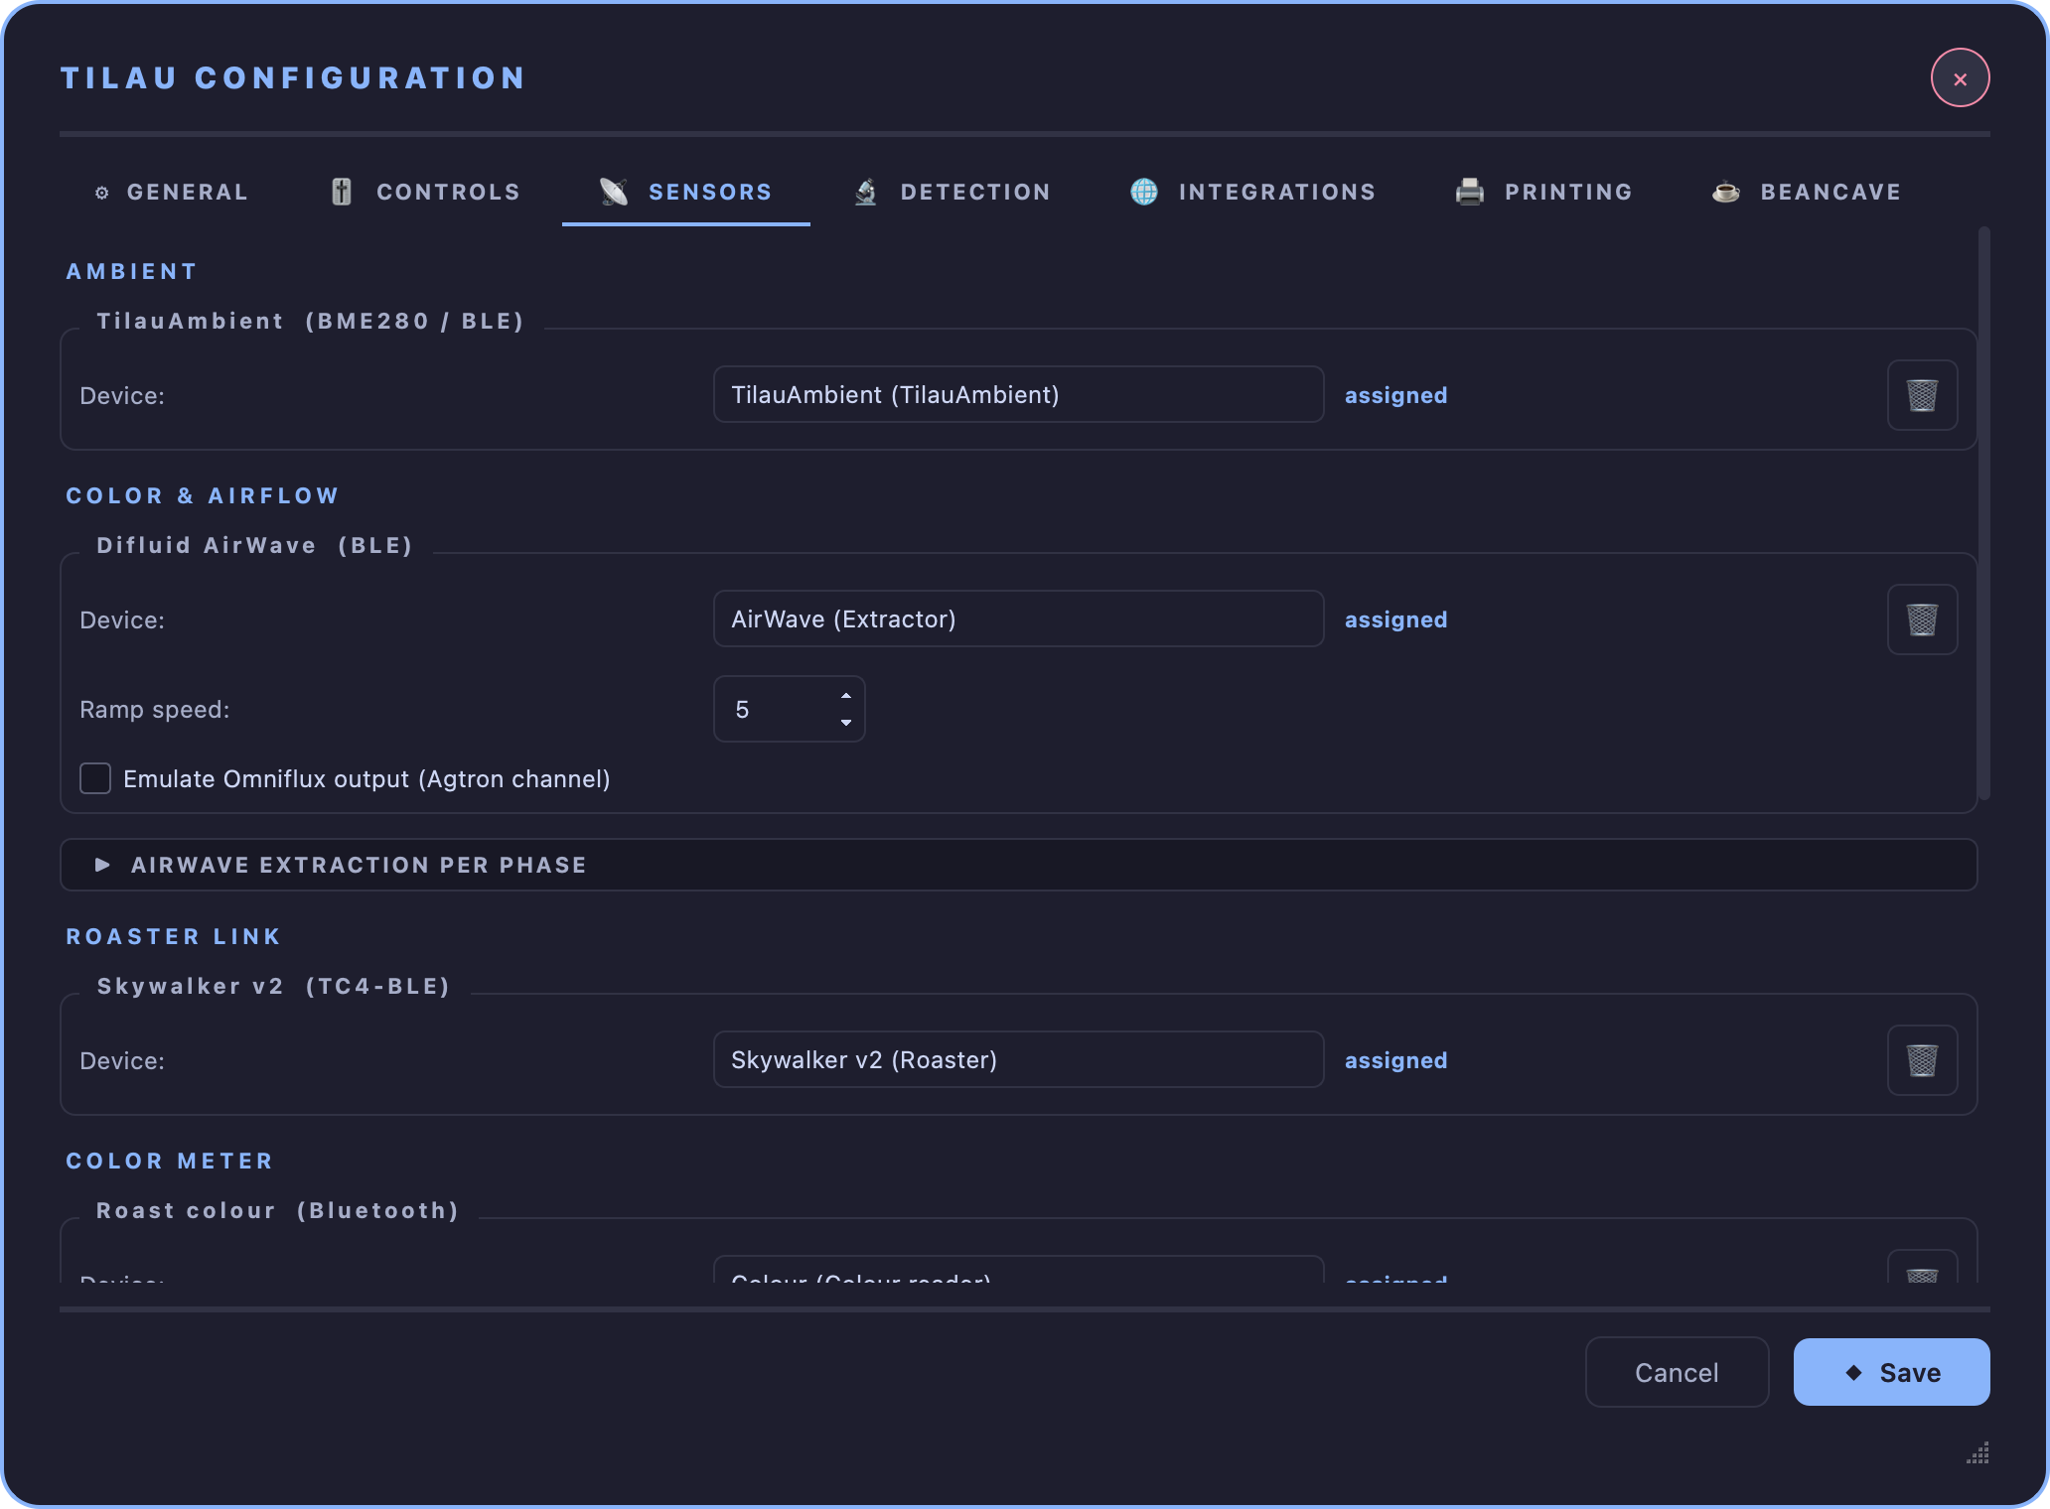Expand Airwave Extraction Per Phase section

pos(1018,865)
